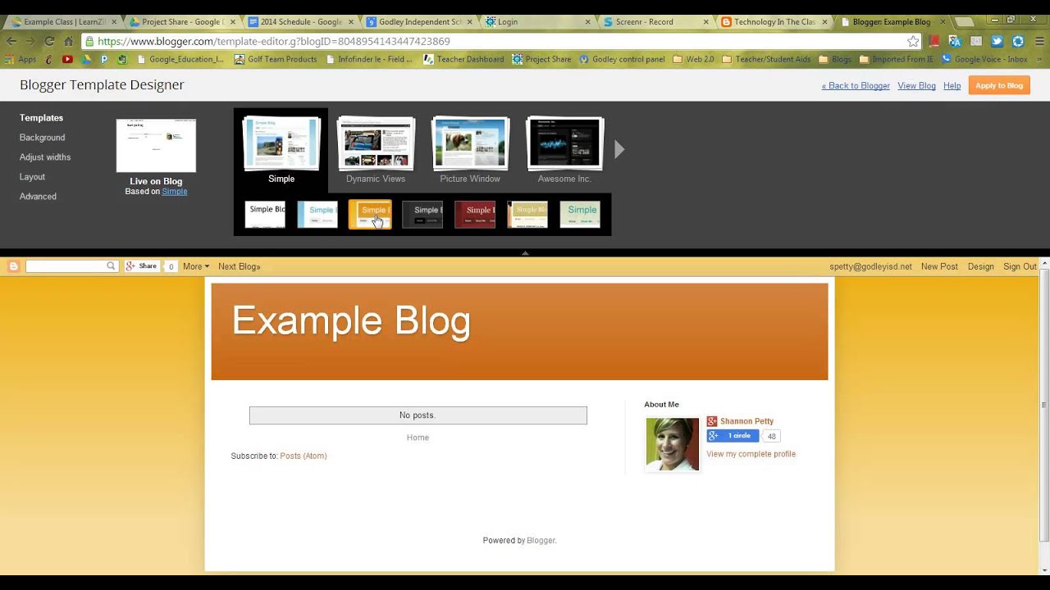Open the Shannon Petty name link
The image size is (1050, 590).
tap(746, 421)
